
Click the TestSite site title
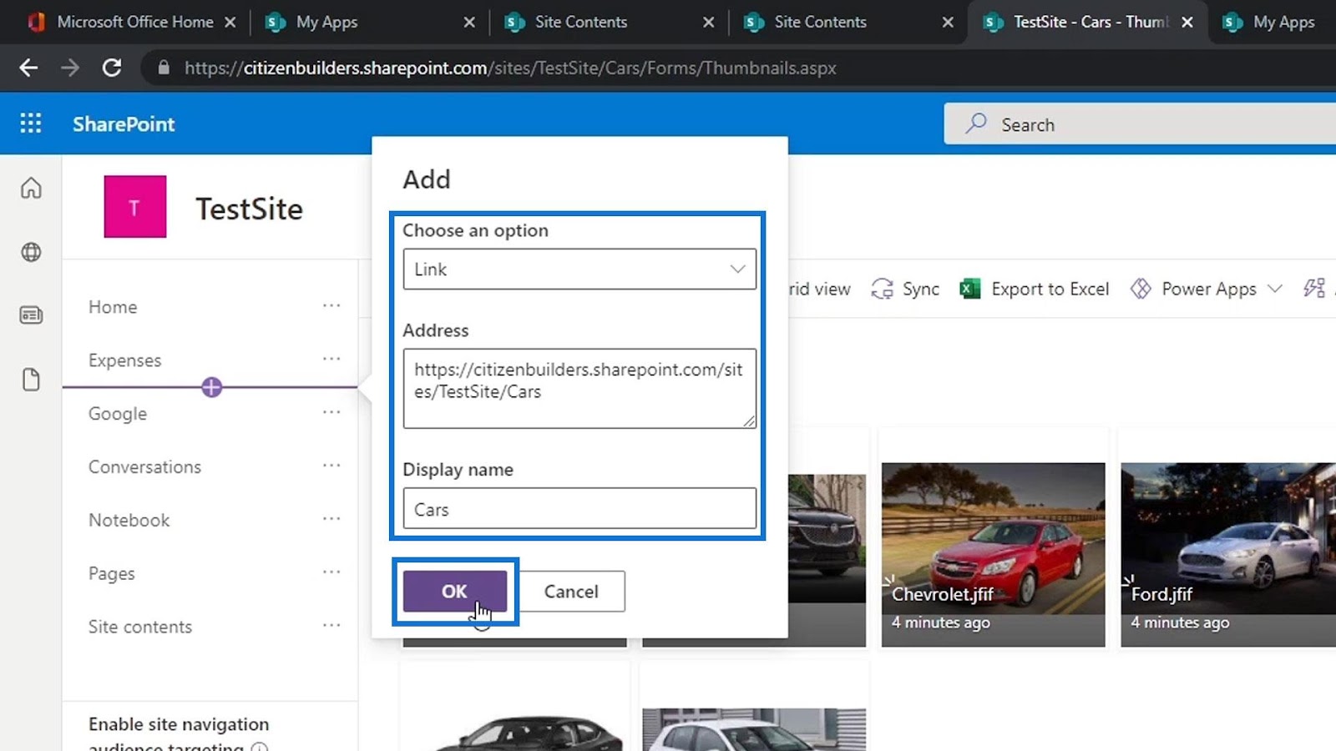click(249, 209)
